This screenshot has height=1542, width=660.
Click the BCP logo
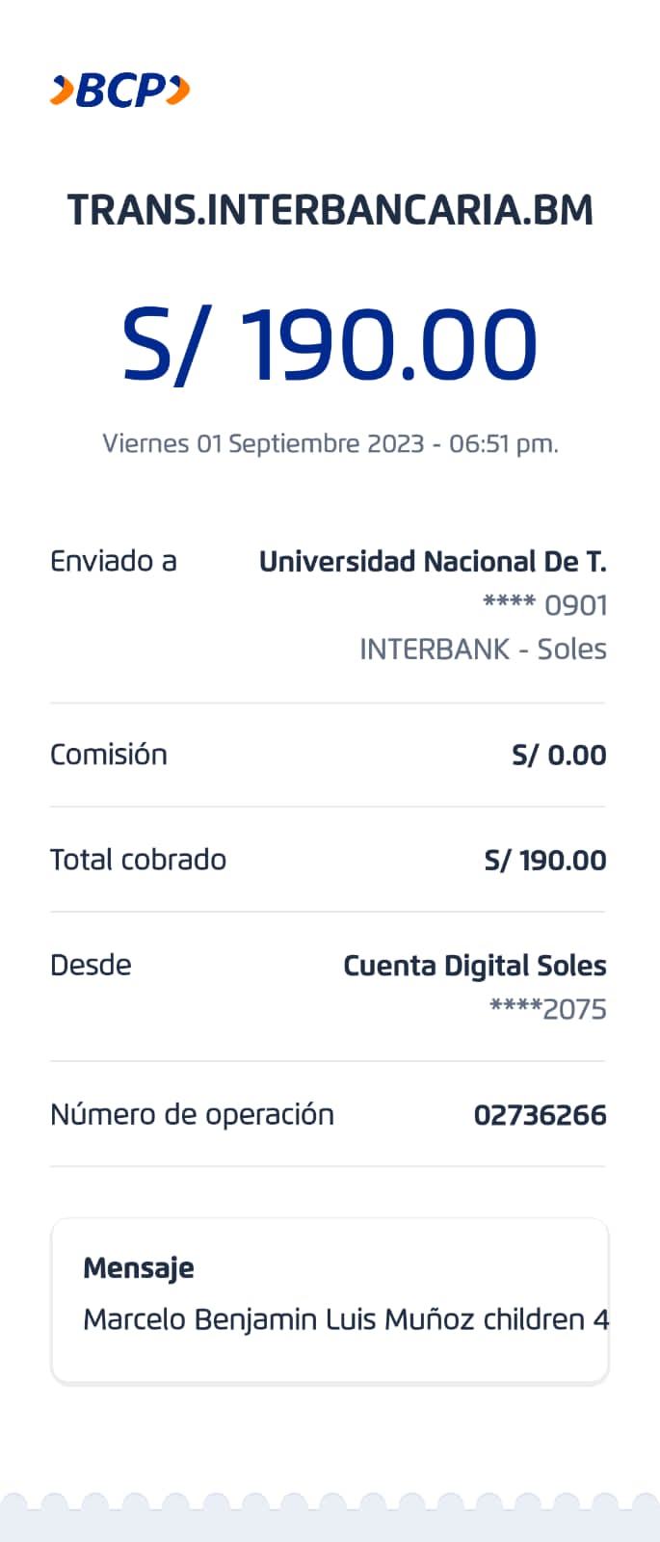click(x=119, y=91)
